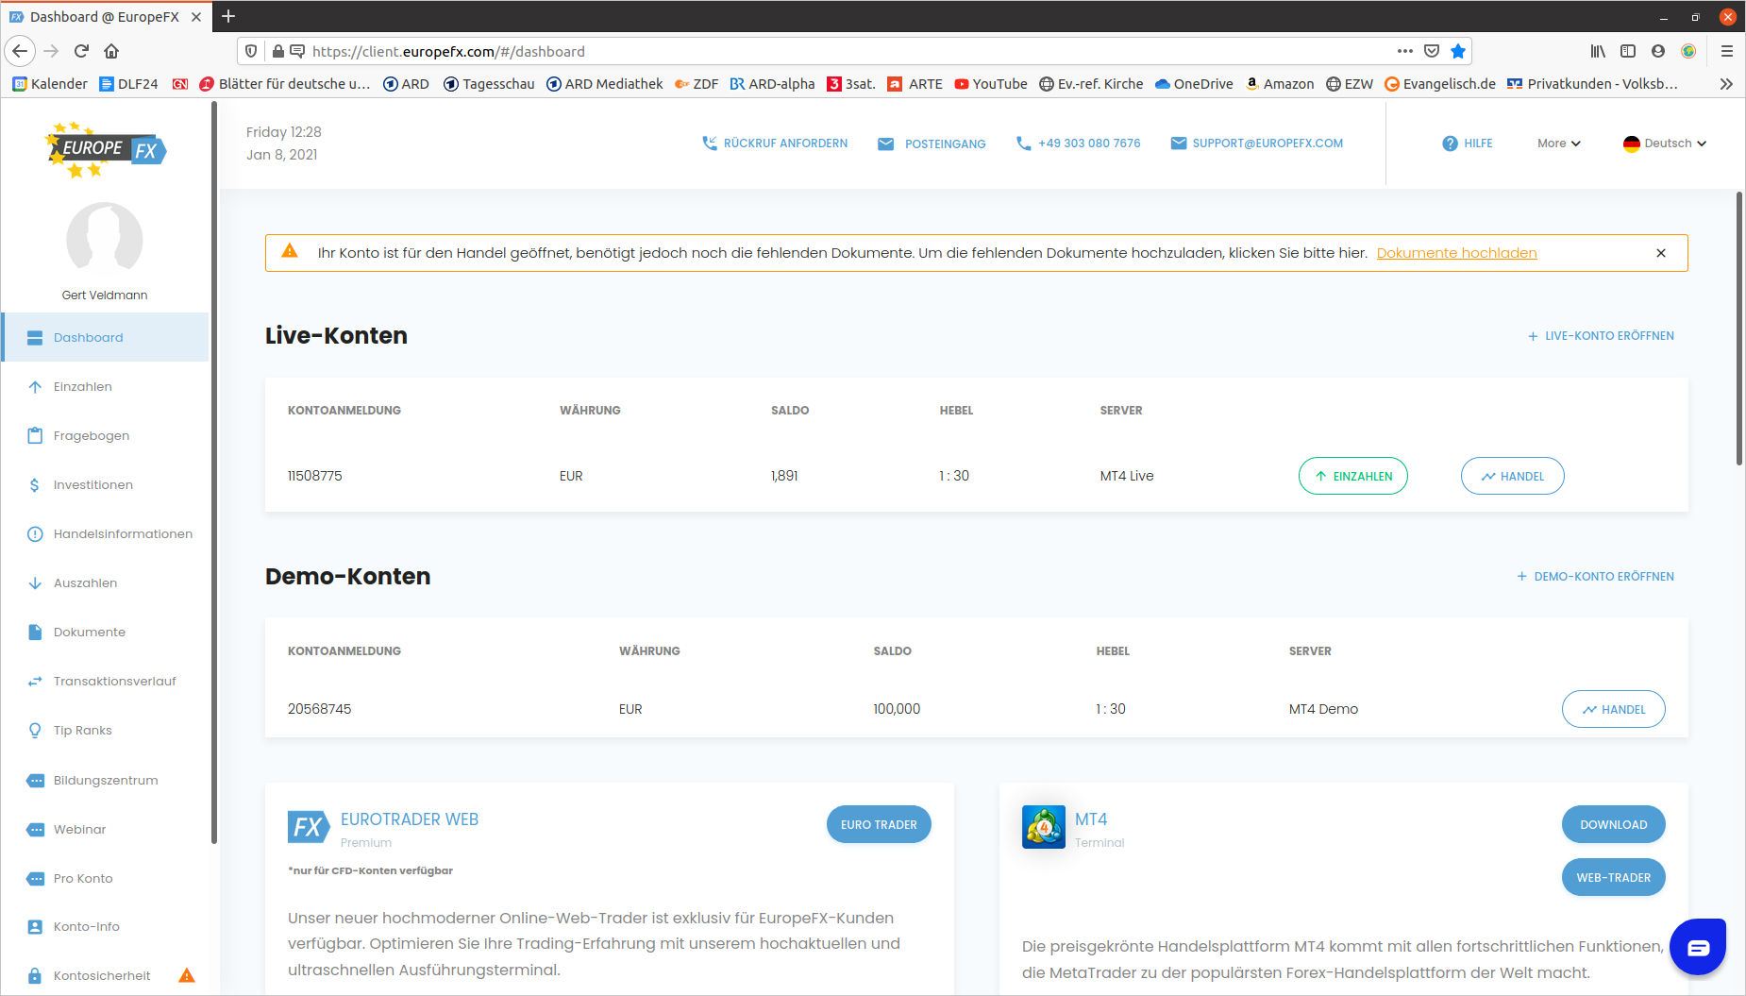Viewport: 1746px width, 996px height.
Task: Click the browser reload icon
Action: 81,51
